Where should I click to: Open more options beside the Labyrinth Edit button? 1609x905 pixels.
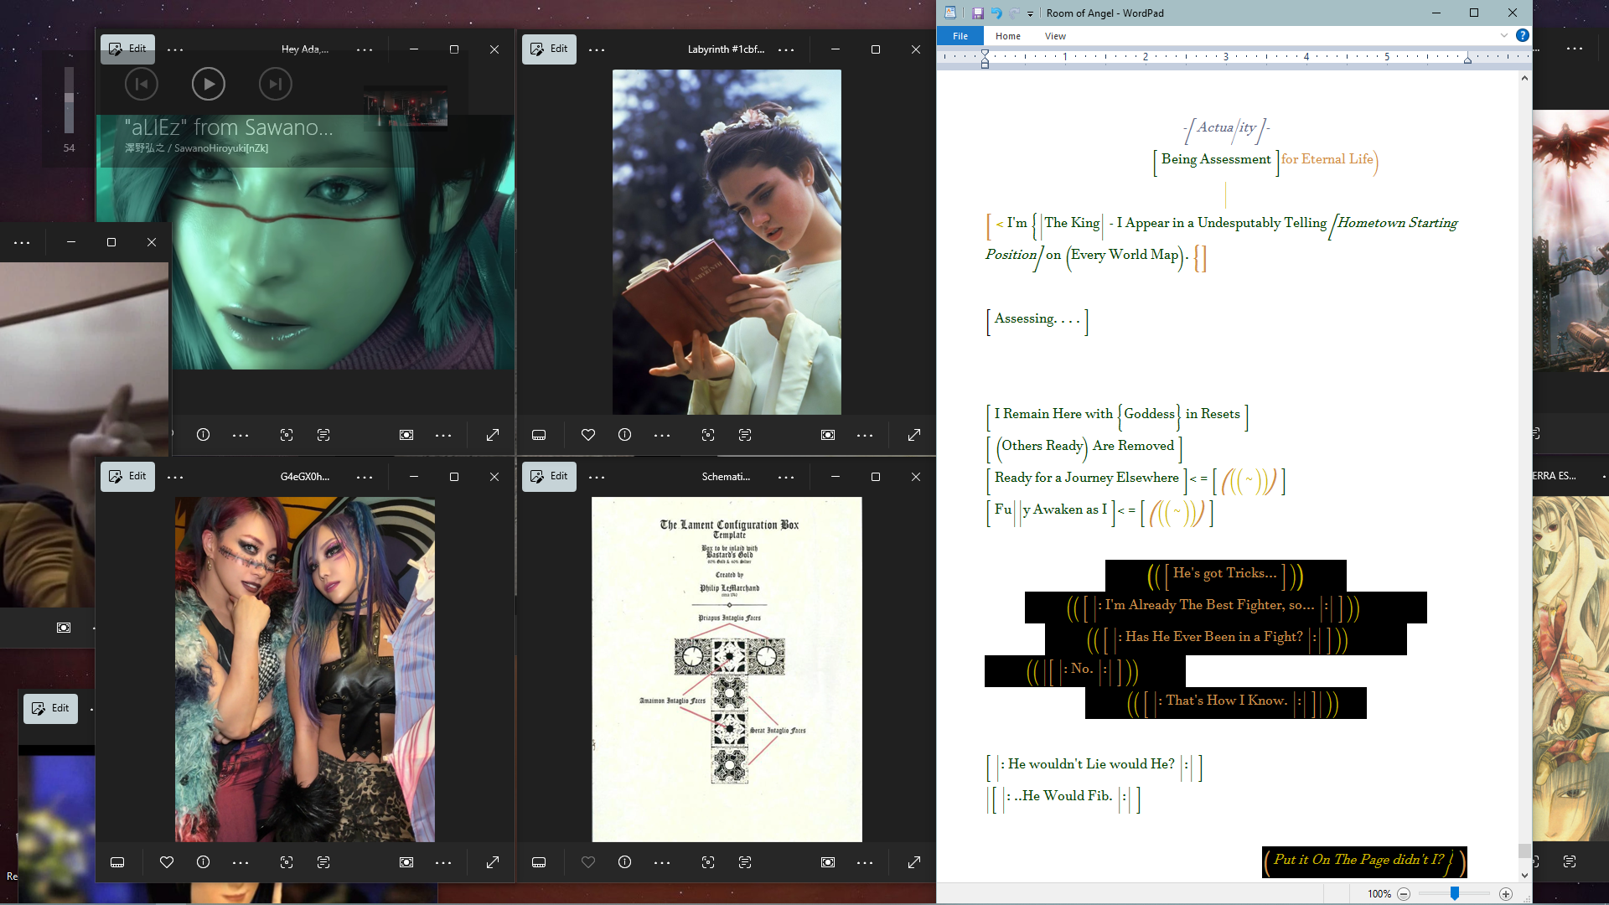597,49
